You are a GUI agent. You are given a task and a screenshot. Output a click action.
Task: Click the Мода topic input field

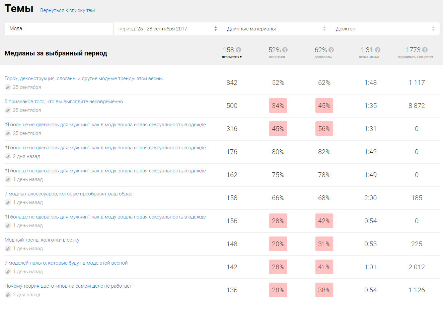59,29
